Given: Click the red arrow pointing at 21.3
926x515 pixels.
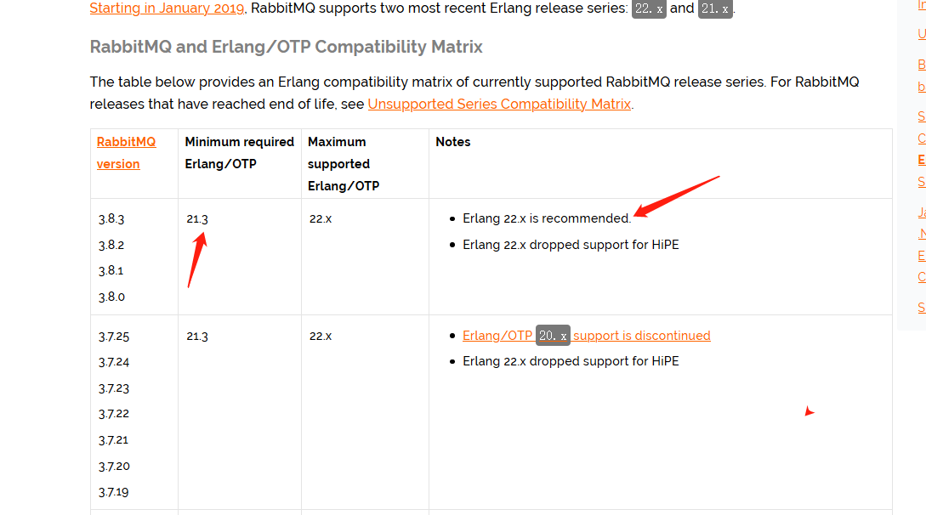Looking at the screenshot, I should (x=197, y=259).
